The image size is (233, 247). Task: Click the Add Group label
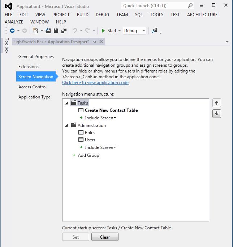[x=89, y=155]
